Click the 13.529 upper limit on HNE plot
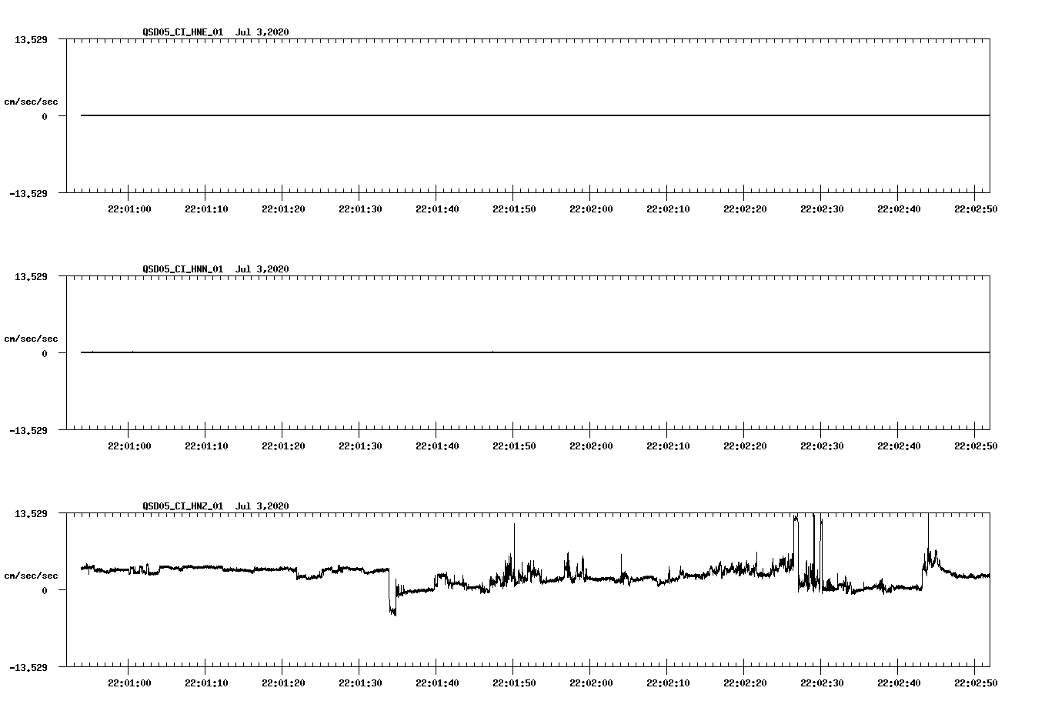The height and width of the screenshot is (711, 1045). pyautogui.click(x=31, y=39)
